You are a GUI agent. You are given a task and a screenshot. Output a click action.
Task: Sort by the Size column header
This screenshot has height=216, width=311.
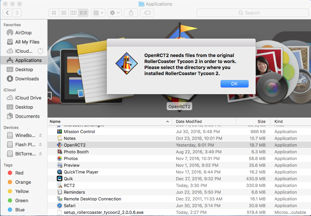tap(253, 121)
